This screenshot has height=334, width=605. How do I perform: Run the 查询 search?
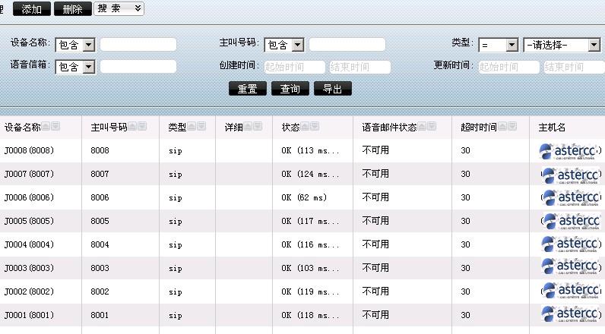(x=290, y=89)
